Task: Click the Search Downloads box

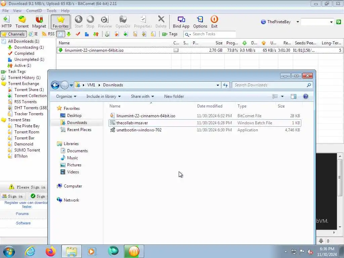Action: [x=272, y=85]
